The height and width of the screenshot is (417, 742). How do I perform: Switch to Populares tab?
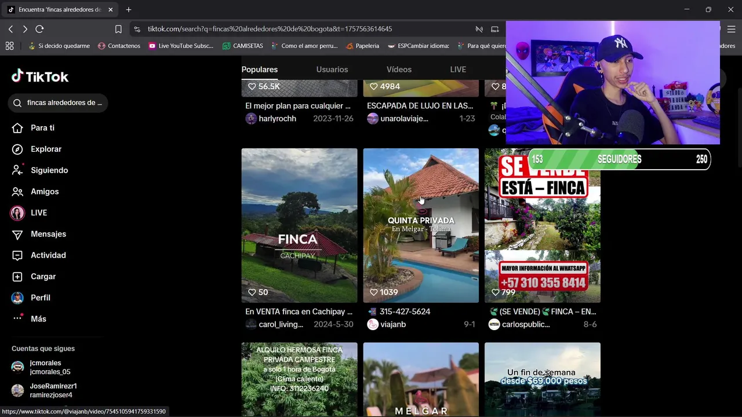point(260,69)
